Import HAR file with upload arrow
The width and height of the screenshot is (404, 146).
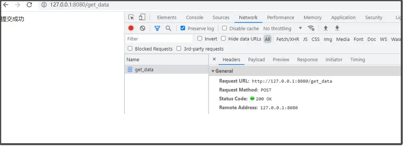(326, 28)
